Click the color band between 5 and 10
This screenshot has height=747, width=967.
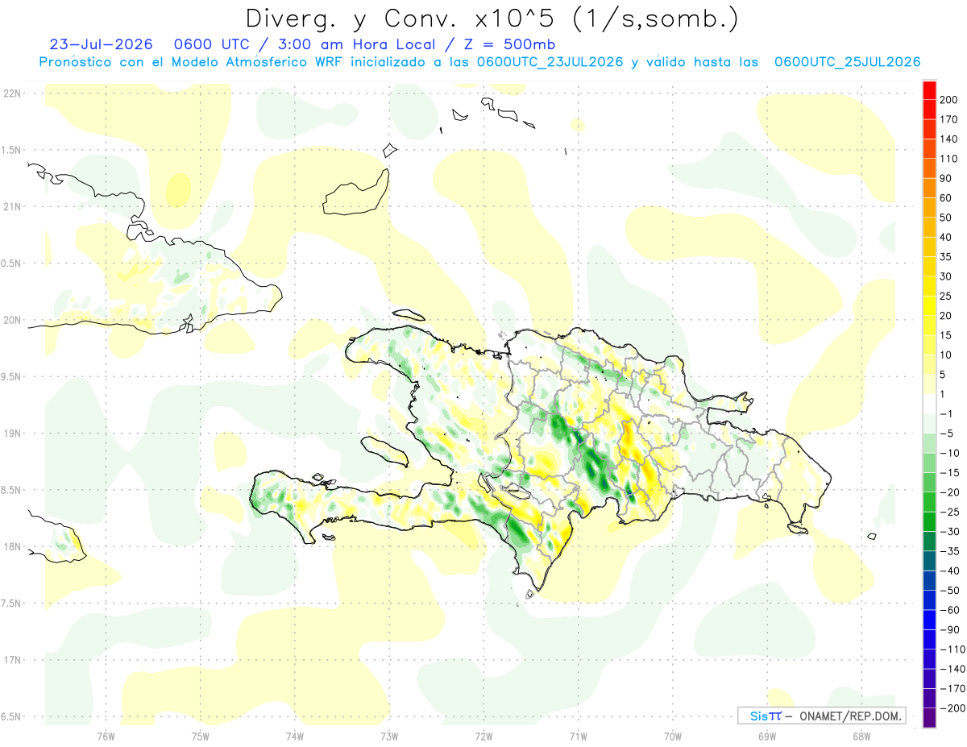929,365
